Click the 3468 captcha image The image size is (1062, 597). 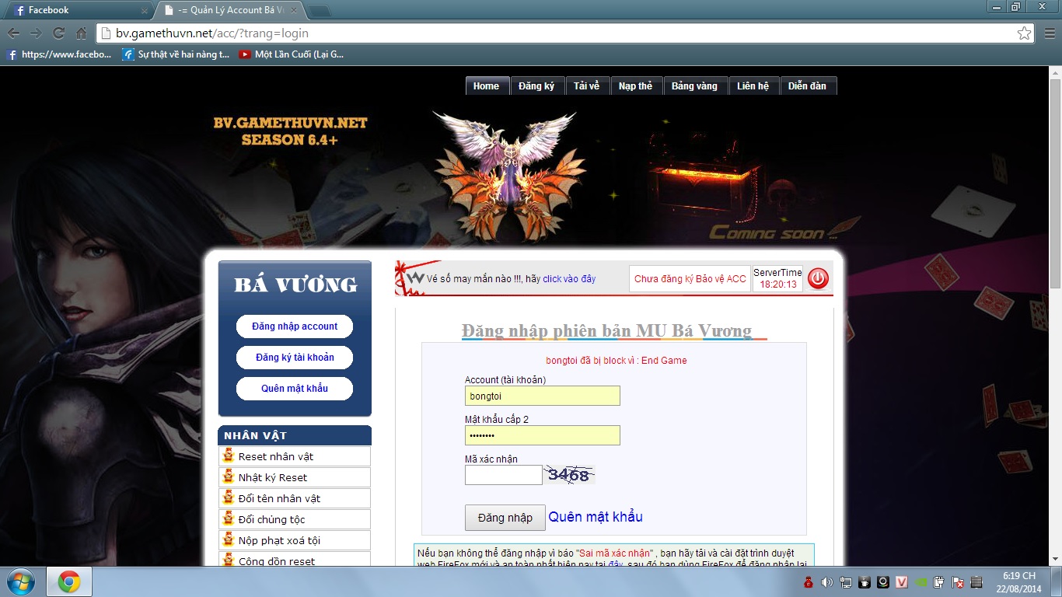click(x=569, y=475)
